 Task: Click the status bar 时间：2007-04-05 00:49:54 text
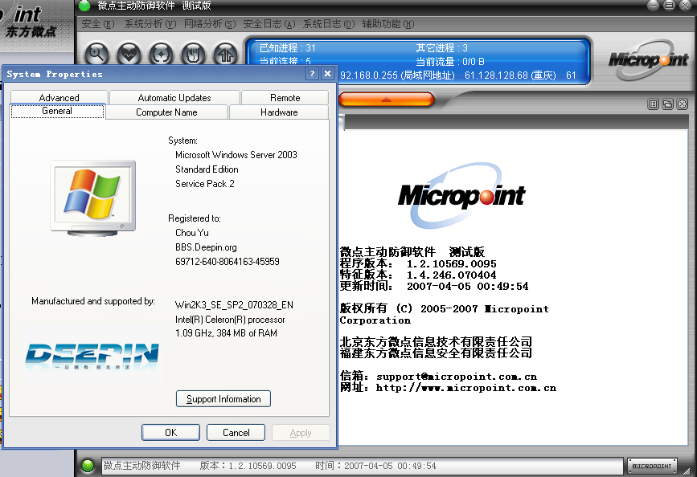[x=375, y=466]
